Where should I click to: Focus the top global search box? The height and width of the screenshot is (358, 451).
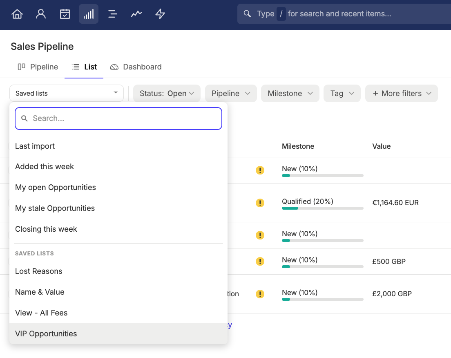point(344,14)
